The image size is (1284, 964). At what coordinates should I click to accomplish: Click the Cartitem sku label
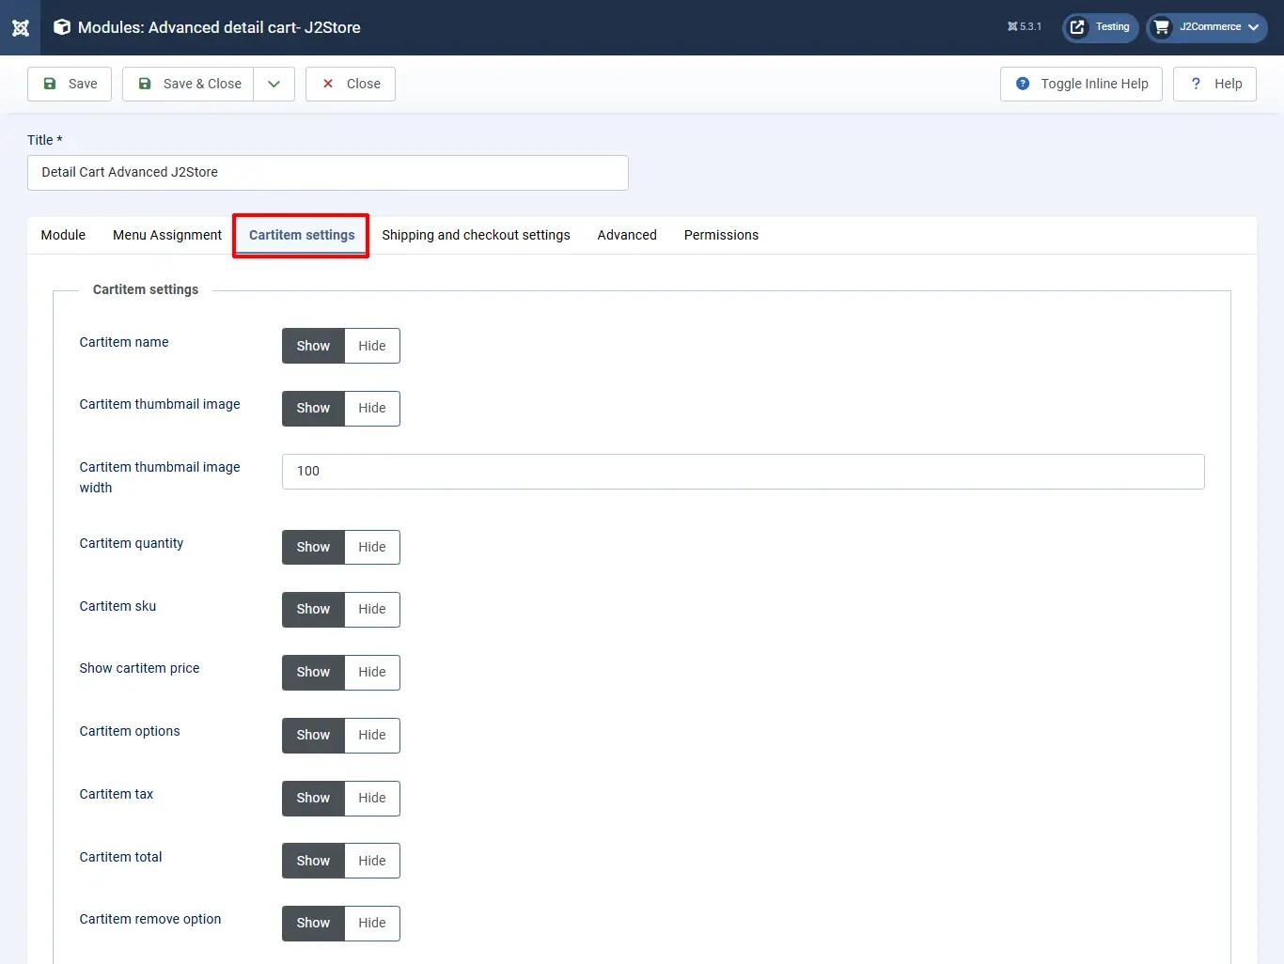click(x=117, y=606)
